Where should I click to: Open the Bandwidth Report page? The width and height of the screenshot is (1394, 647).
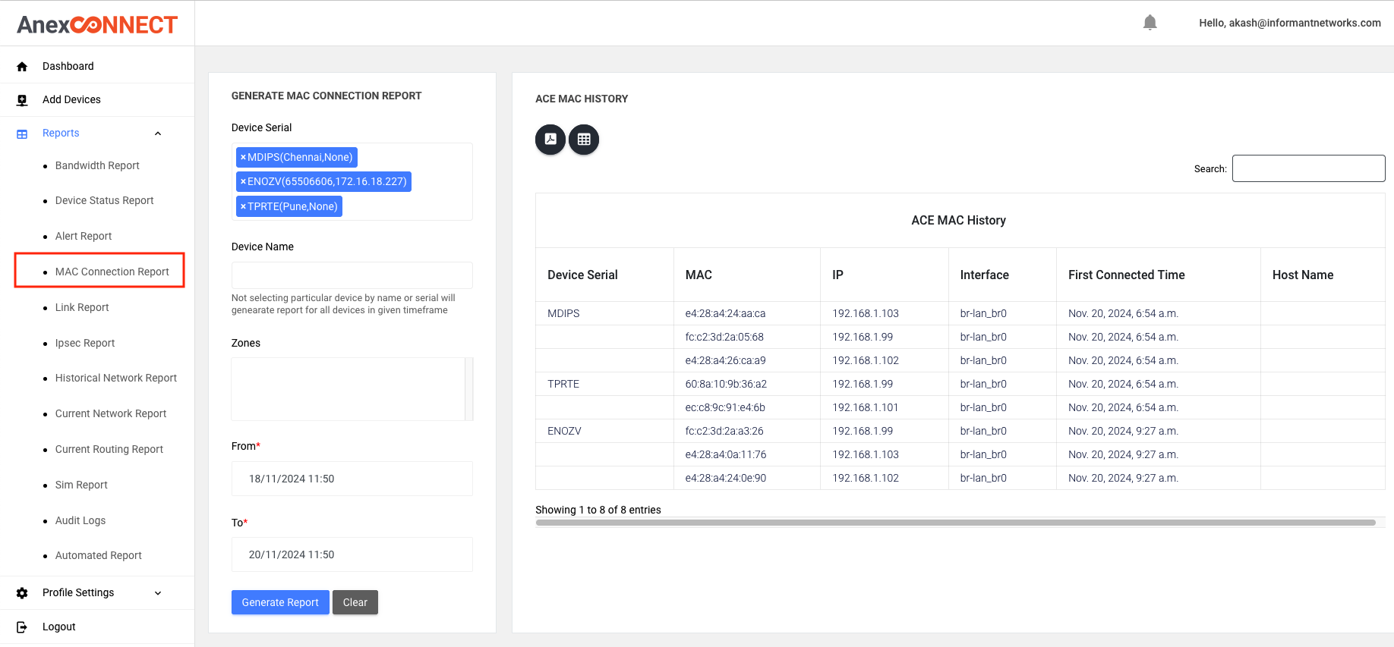coord(97,165)
